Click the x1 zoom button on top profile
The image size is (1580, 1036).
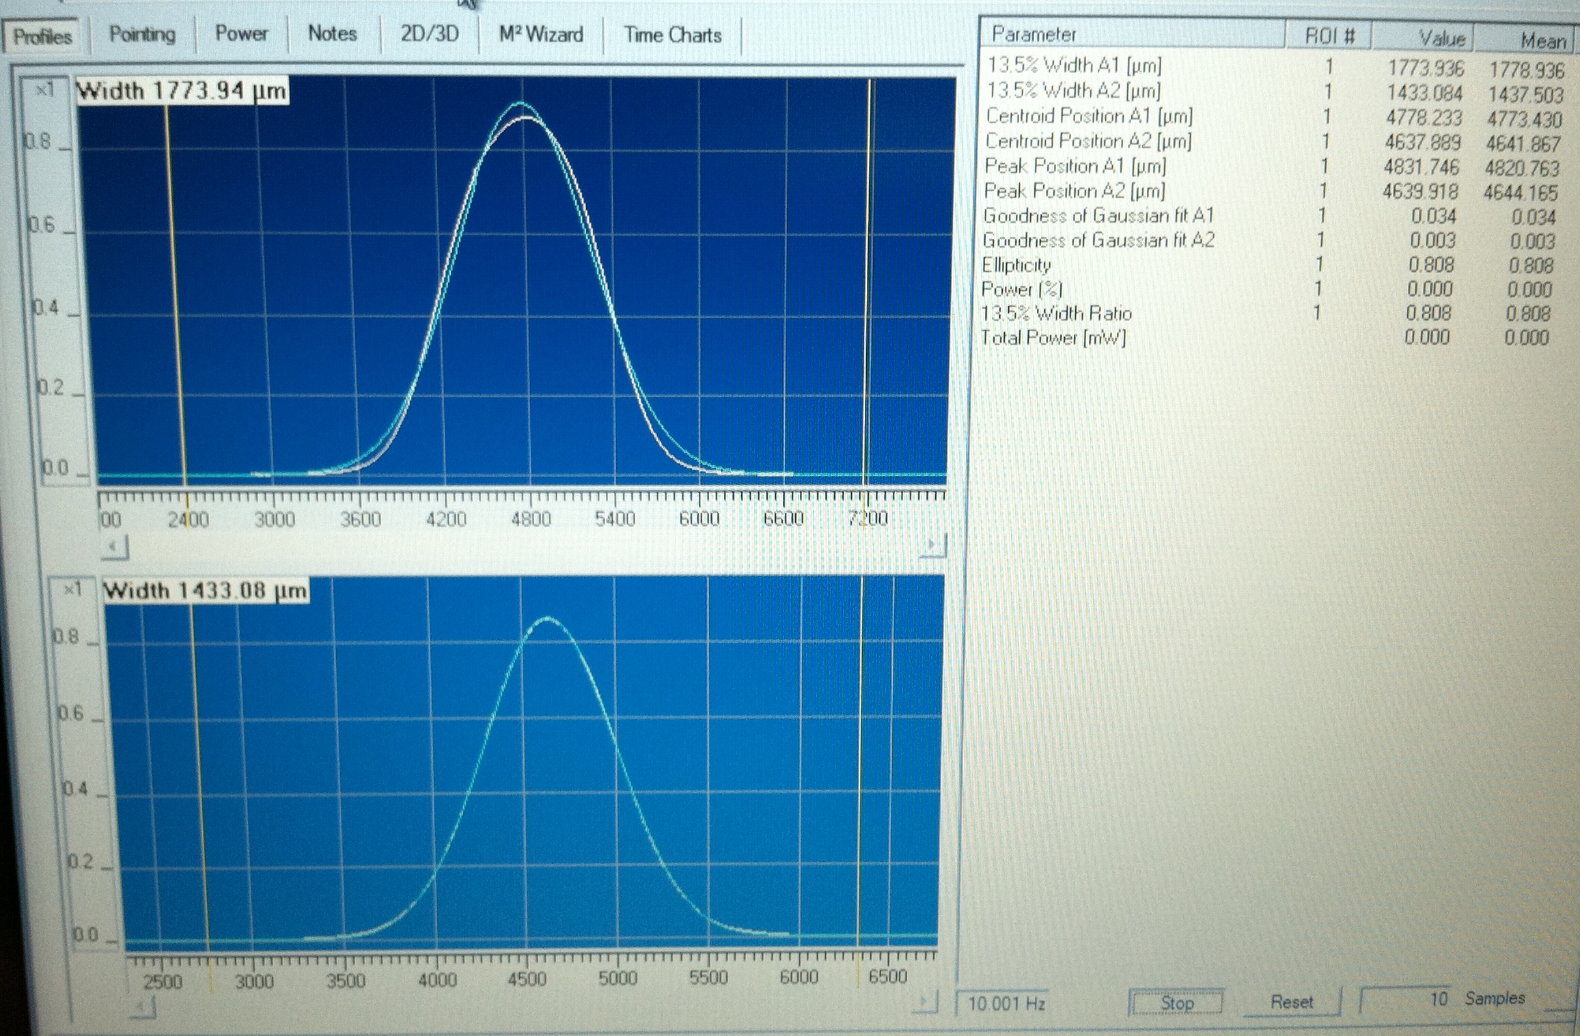pyautogui.click(x=44, y=89)
